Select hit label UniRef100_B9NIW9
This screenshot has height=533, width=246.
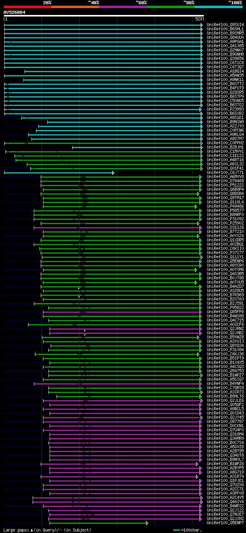click(x=225, y=122)
